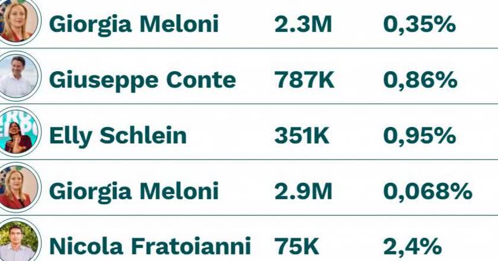Select the 2.9M value

(304, 191)
